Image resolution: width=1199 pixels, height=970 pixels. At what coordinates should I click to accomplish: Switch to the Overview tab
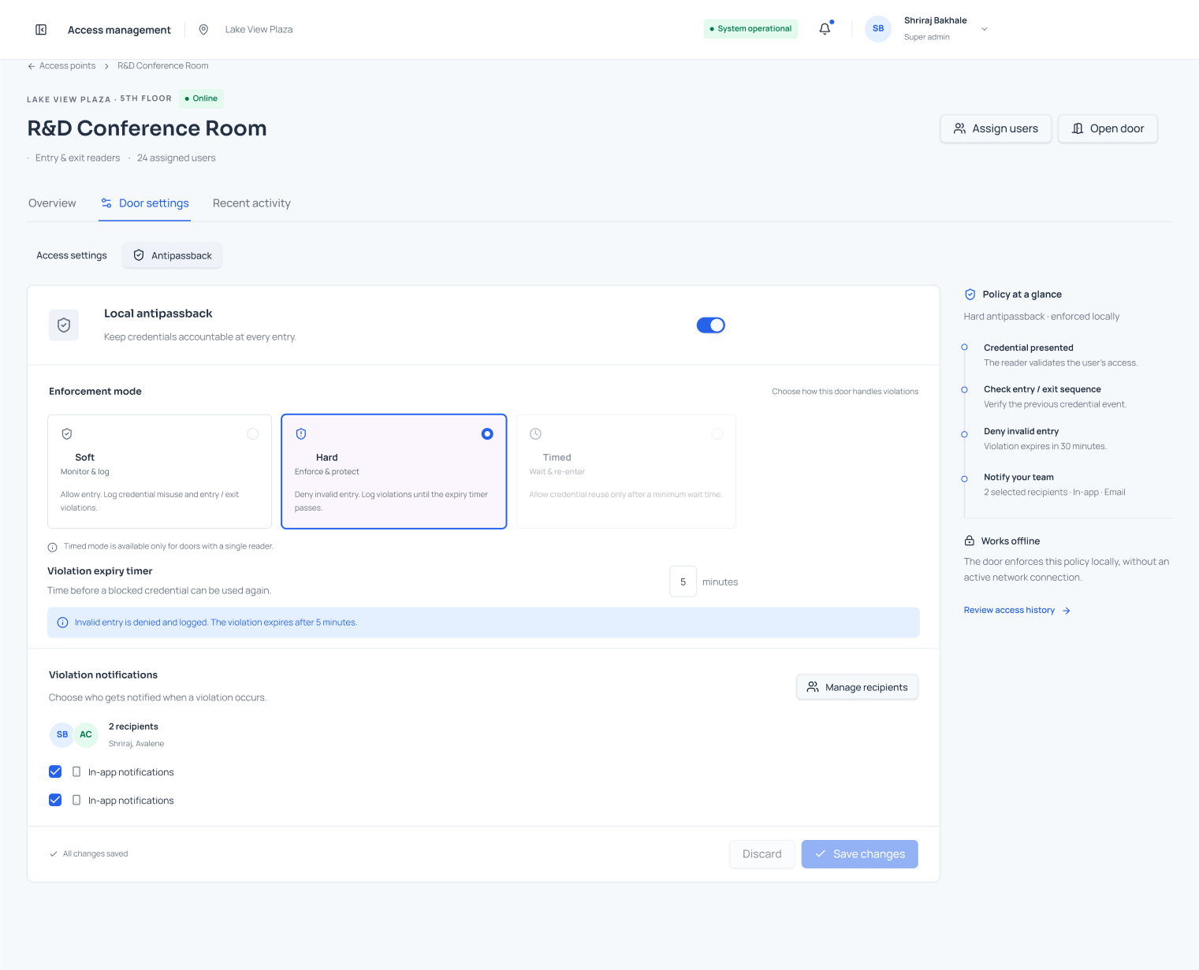[x=52, y=203]
